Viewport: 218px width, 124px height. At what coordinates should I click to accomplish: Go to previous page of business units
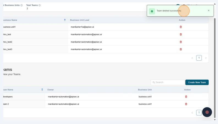point(192,58)
